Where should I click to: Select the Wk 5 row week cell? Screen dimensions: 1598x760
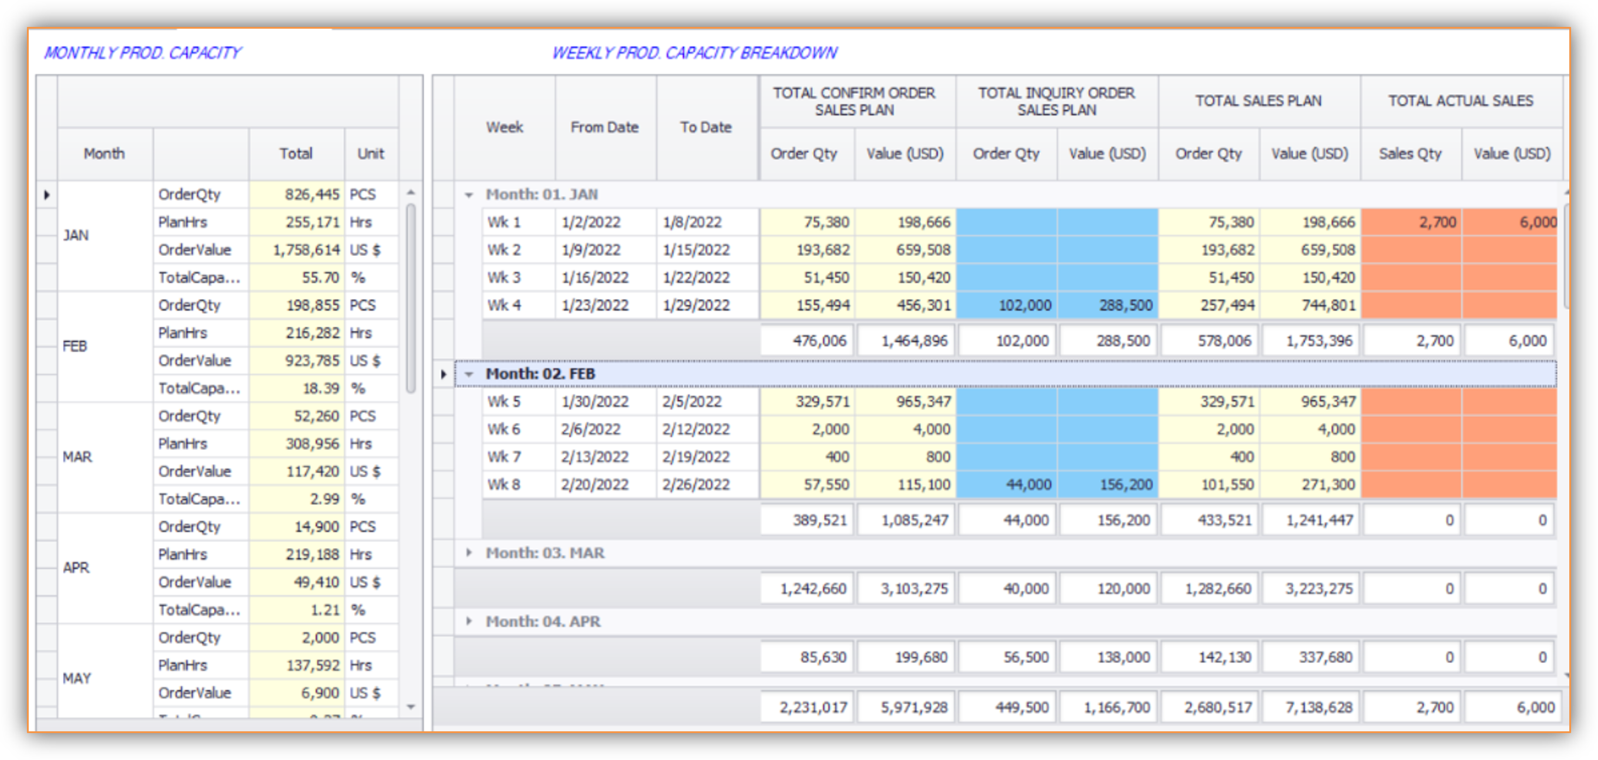518,402
